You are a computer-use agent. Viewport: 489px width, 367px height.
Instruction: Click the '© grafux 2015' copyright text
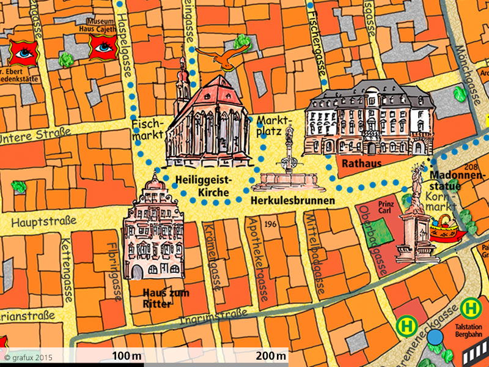(x=28, y=357)
